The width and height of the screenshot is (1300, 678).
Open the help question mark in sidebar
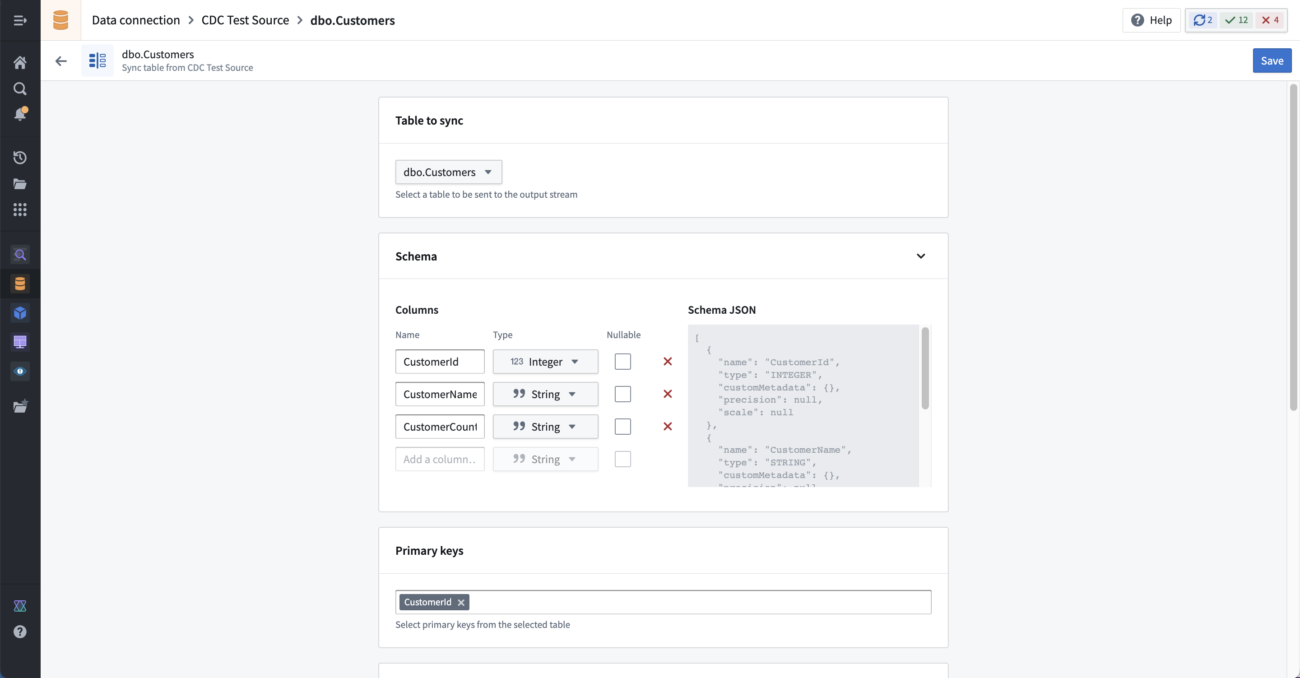tap(20, 632)
